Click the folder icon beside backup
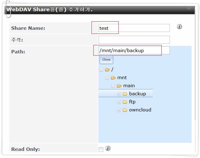 (x=125, y=94)
